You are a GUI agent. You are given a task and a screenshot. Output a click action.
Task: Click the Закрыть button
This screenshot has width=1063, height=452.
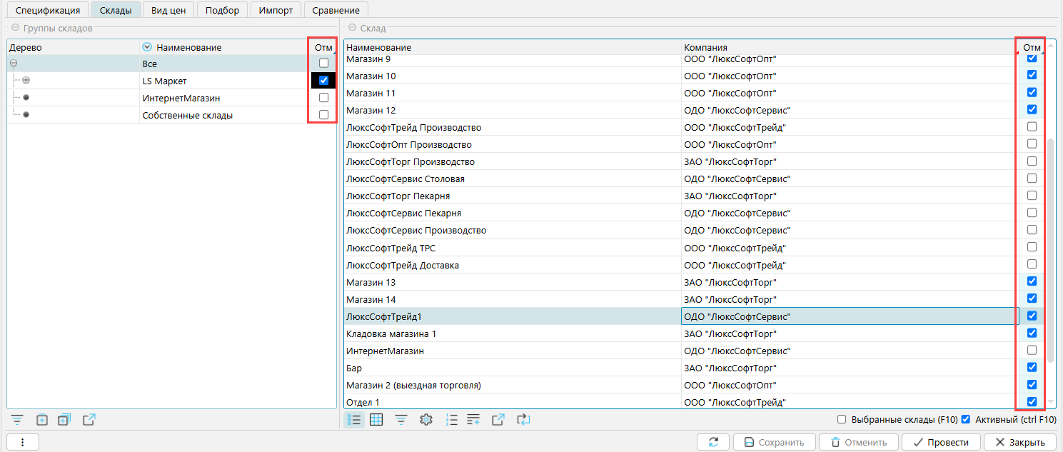coord(1020,442)
